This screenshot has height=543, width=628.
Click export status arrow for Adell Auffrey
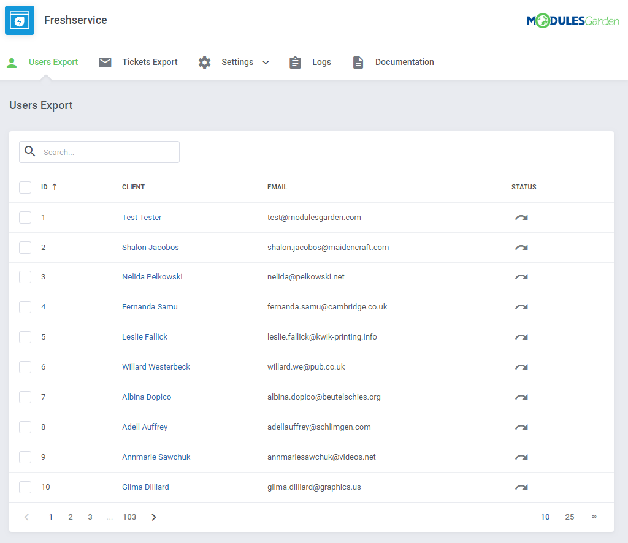pos(521,427)
